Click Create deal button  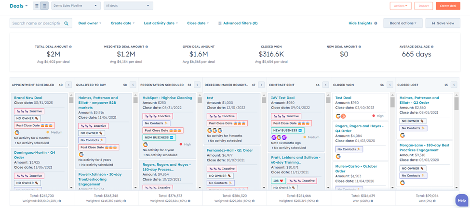point(448,6)
